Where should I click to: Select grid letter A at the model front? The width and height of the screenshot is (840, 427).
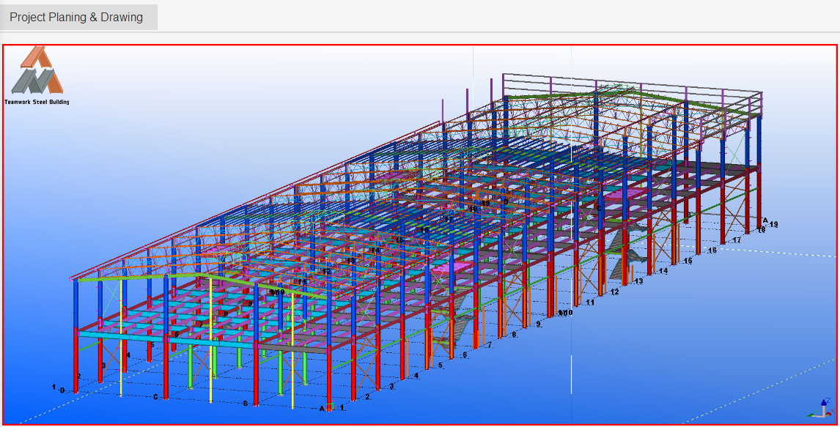[321, 407]
